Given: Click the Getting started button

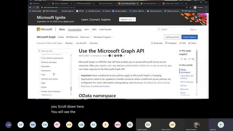Looking at the screenshot, I should coord(172,37).
